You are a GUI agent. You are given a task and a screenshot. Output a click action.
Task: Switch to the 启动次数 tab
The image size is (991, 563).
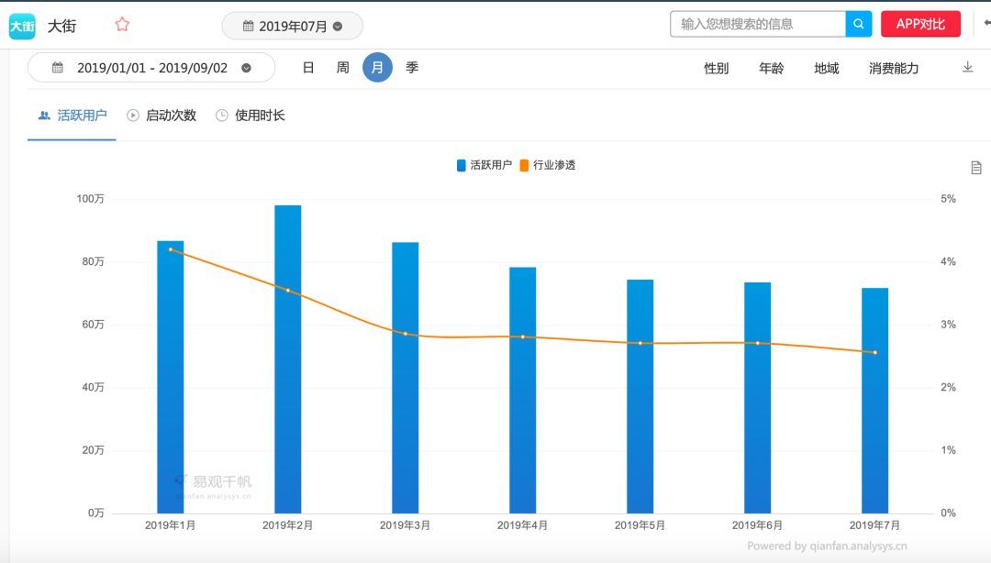point(161,116)
